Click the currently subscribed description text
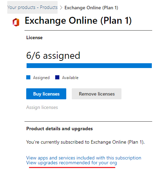The width and height of the screenshot is (157, 178). tap(85, 142)
